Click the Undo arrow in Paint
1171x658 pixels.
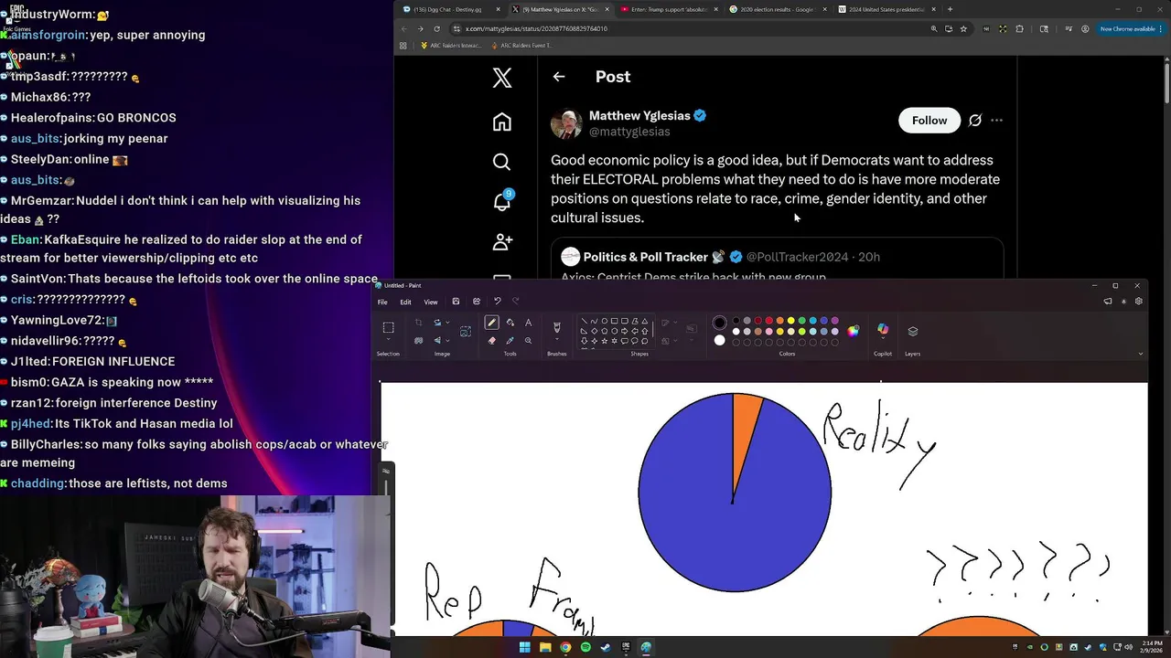pos(498,302)
